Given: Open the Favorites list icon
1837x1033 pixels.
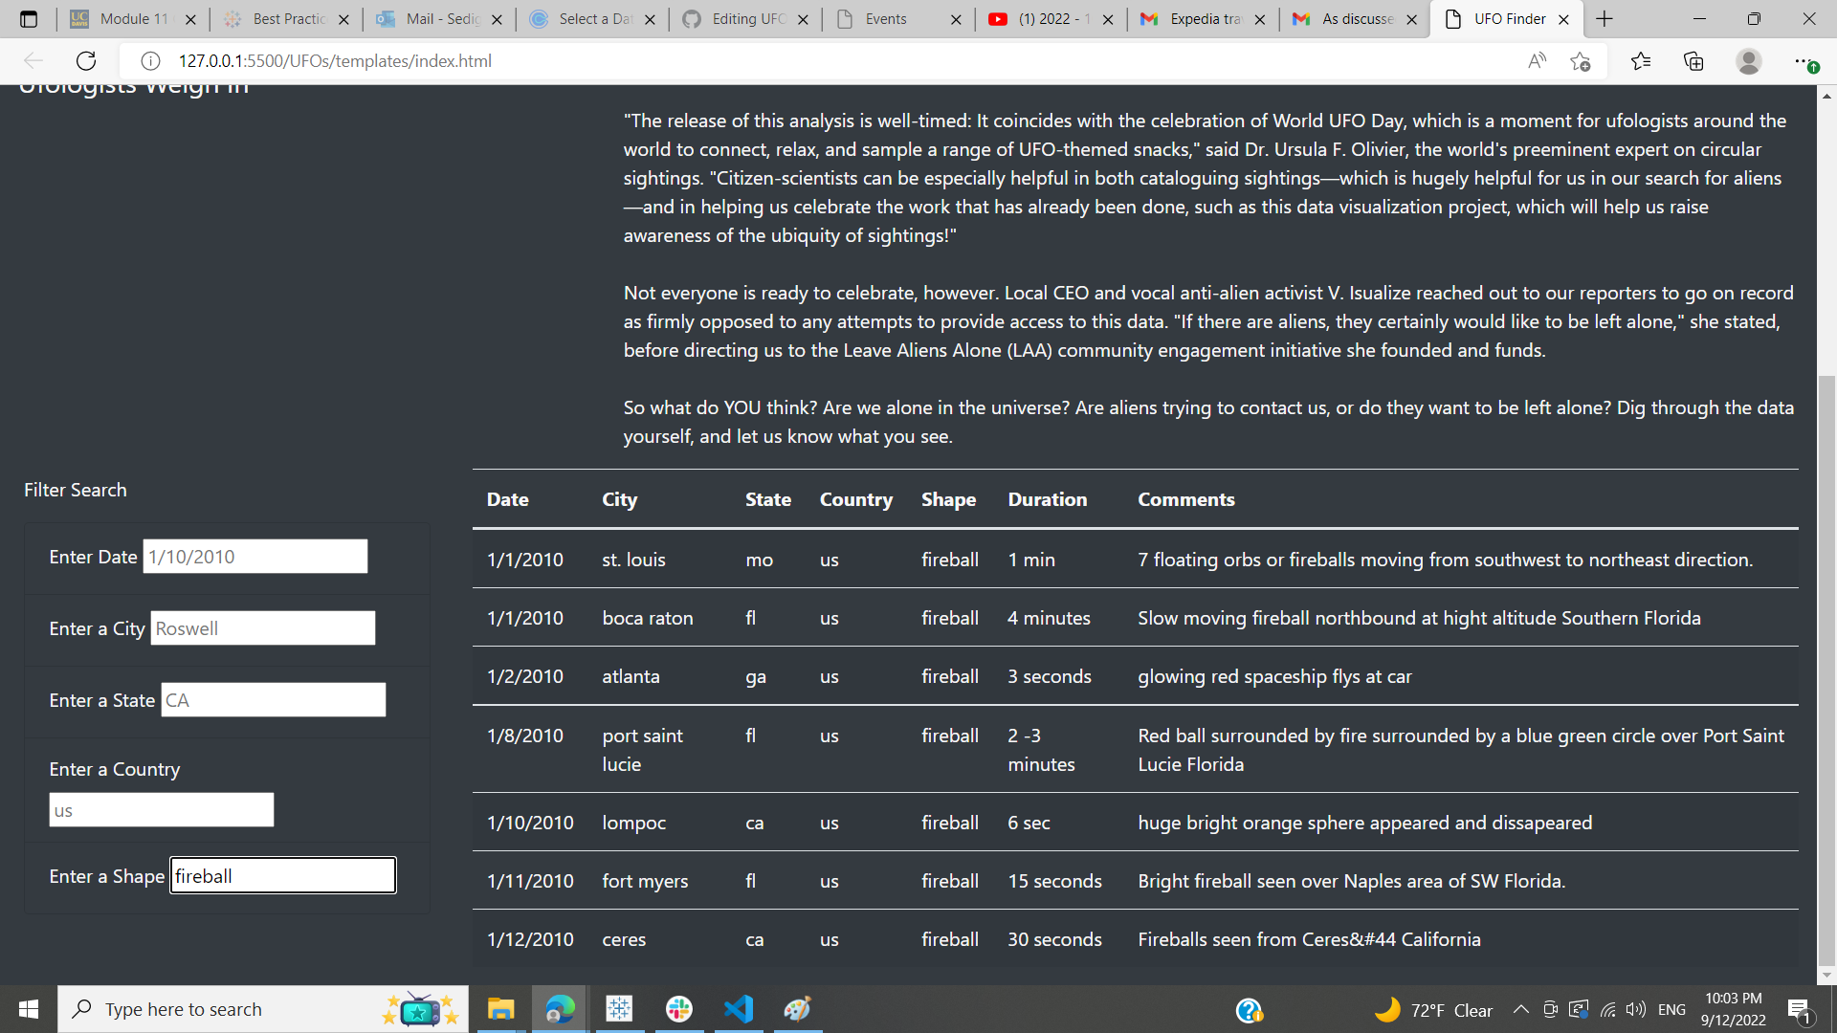Looking at the screenshot, I should (1641, 61).
